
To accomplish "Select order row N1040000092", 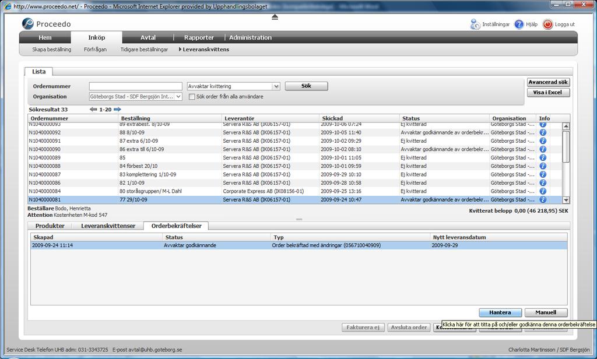I will 295,132.
